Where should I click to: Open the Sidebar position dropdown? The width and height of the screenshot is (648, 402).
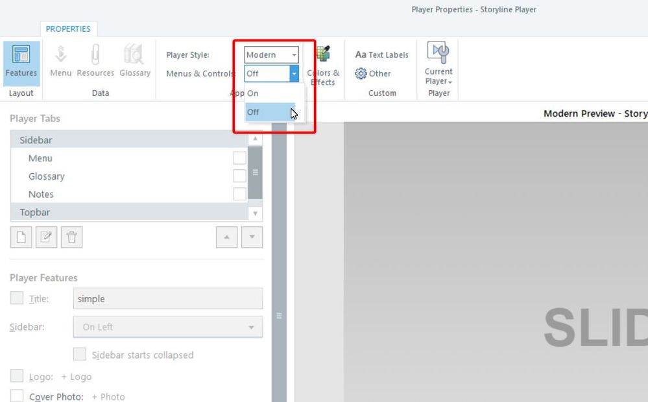point(168,327)
